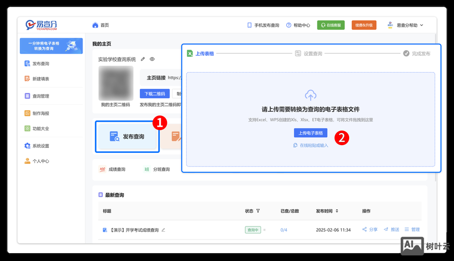454x261 pixels.
Task: Click the 功能大全 grid icon
Action: pos(27,128)
